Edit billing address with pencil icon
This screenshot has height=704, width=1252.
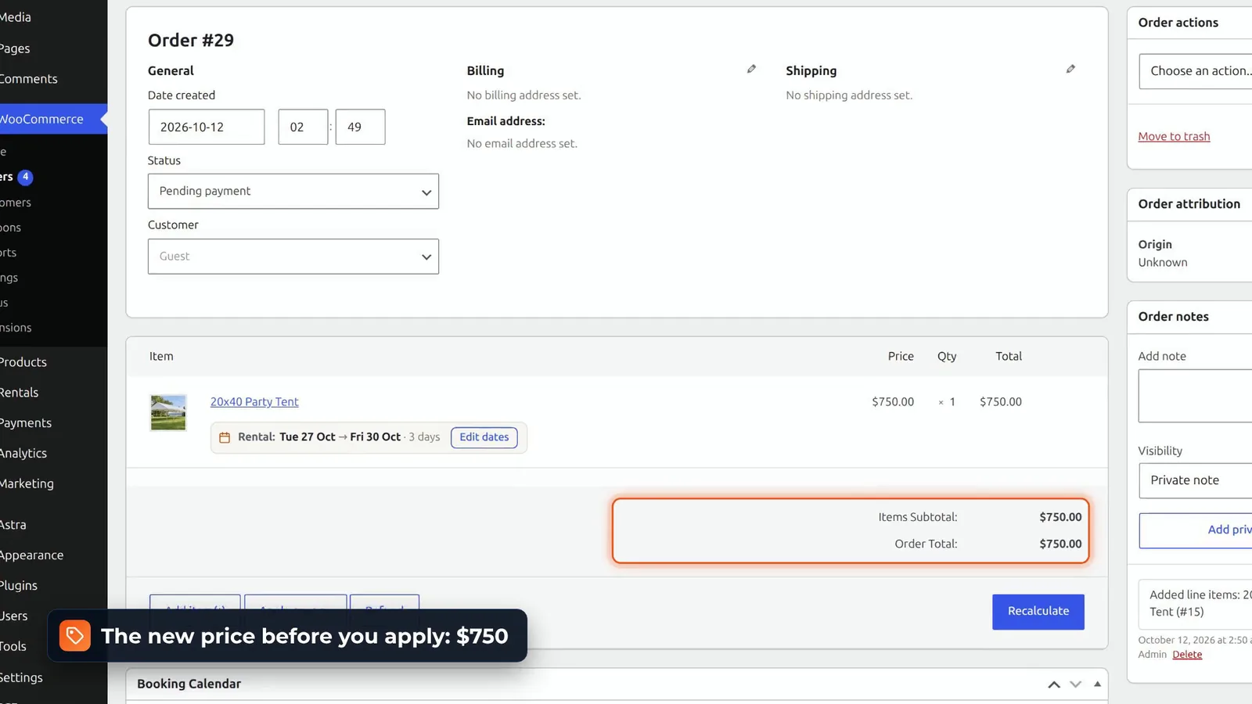click(751, 69)
